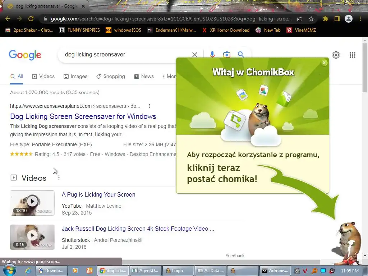
Task: Clear the search box with the X icon
Action: tap(194, 55)
